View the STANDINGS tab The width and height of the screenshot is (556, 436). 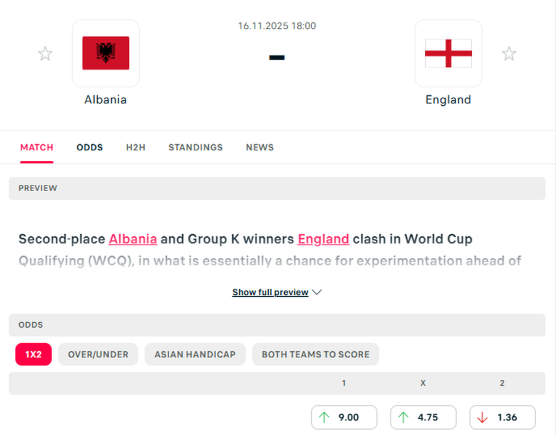(195, 147)
